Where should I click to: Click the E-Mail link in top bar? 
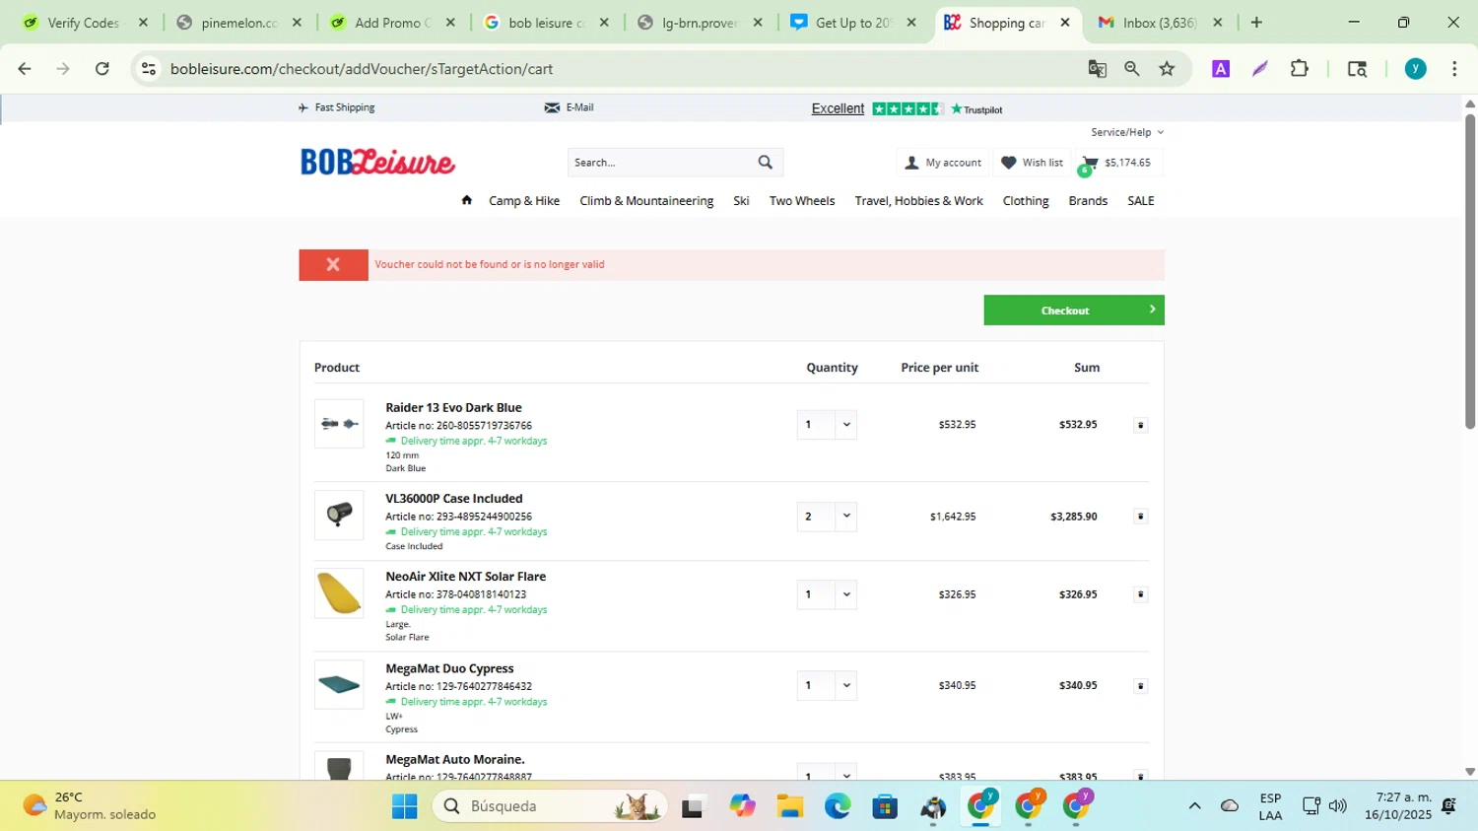(570, 107)
